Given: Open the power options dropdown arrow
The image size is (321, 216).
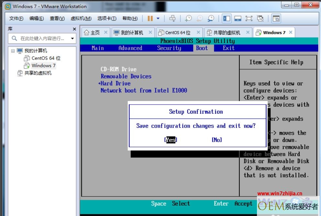Looking at the screenshot, I should click(158, 18).
